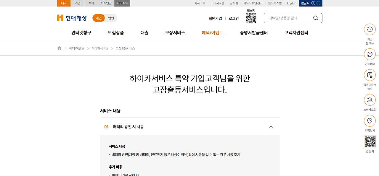The height and width of the screenshot is (176, 379).
Task: Select the 적하 top tab
Action: [x=91, y=3]
